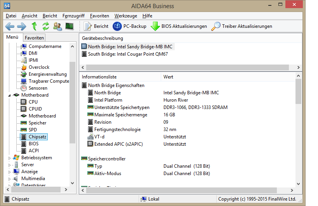
Task: Expand the Anzeige node
Action: point(9,172)
